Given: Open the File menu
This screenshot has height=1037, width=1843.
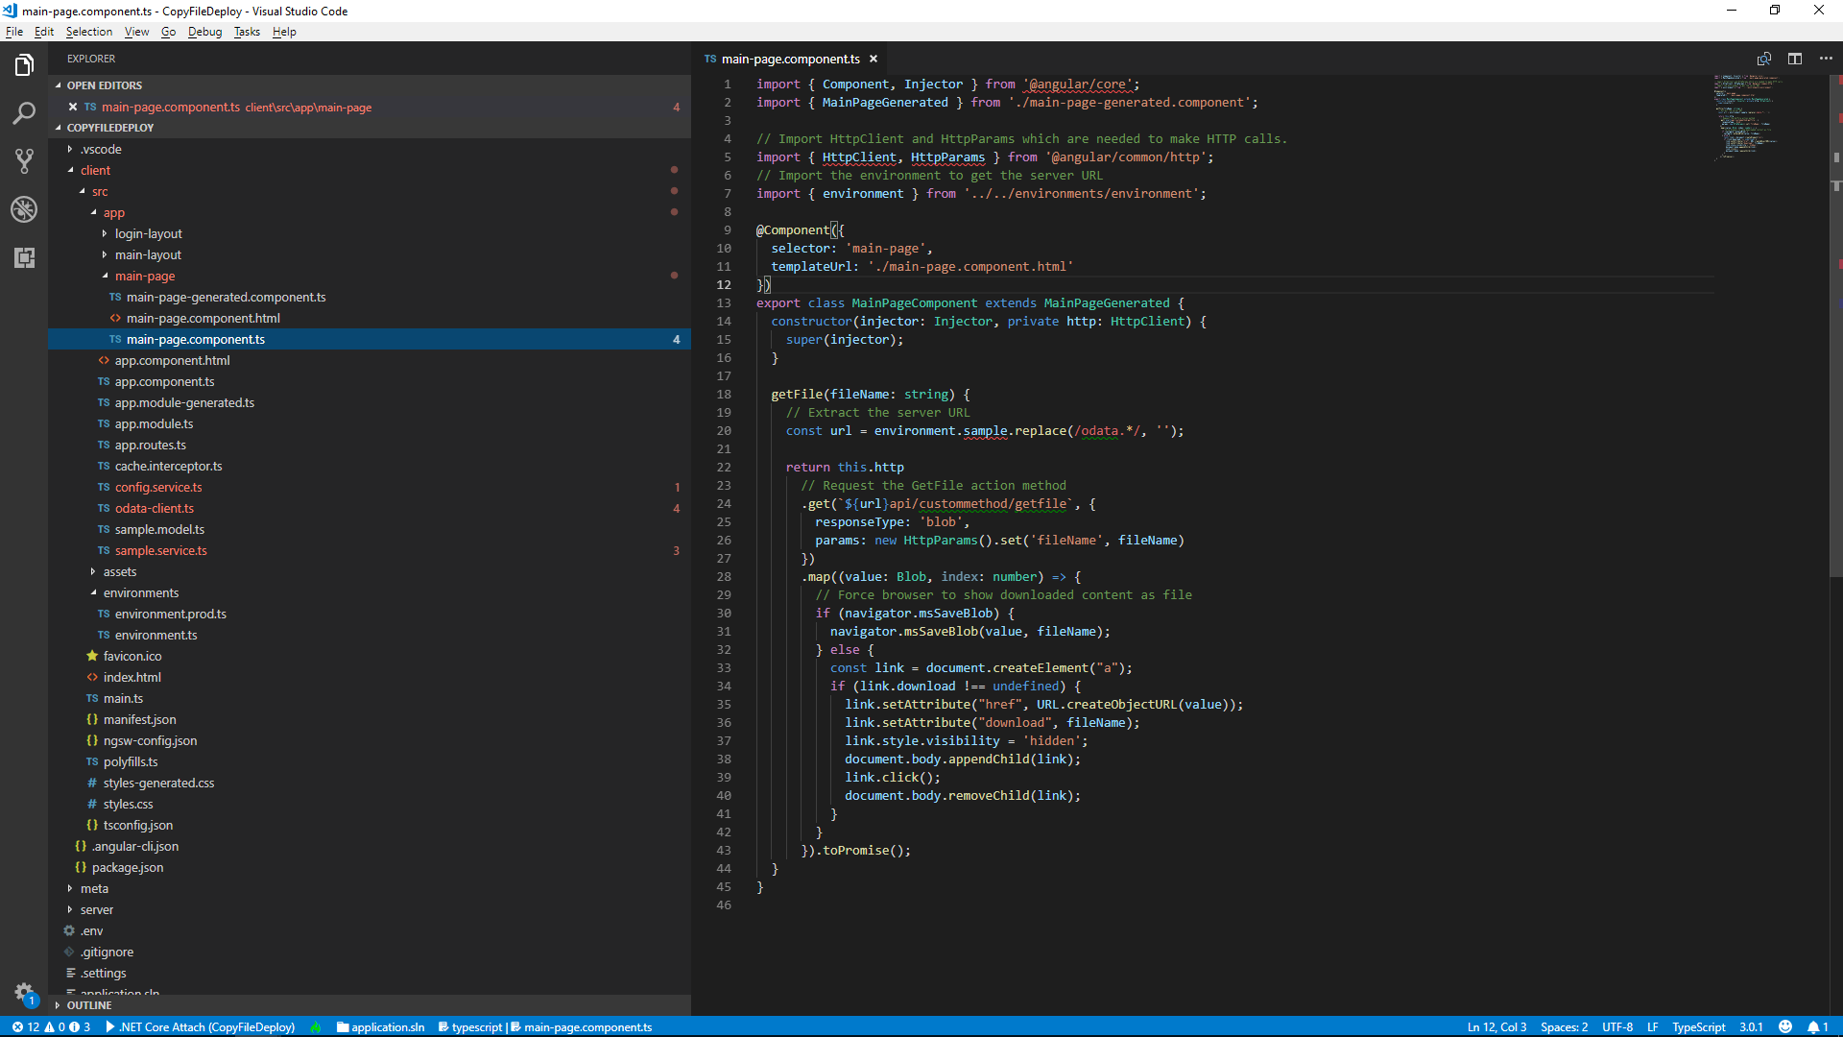Looking at the screenshot, I should 14,32.
